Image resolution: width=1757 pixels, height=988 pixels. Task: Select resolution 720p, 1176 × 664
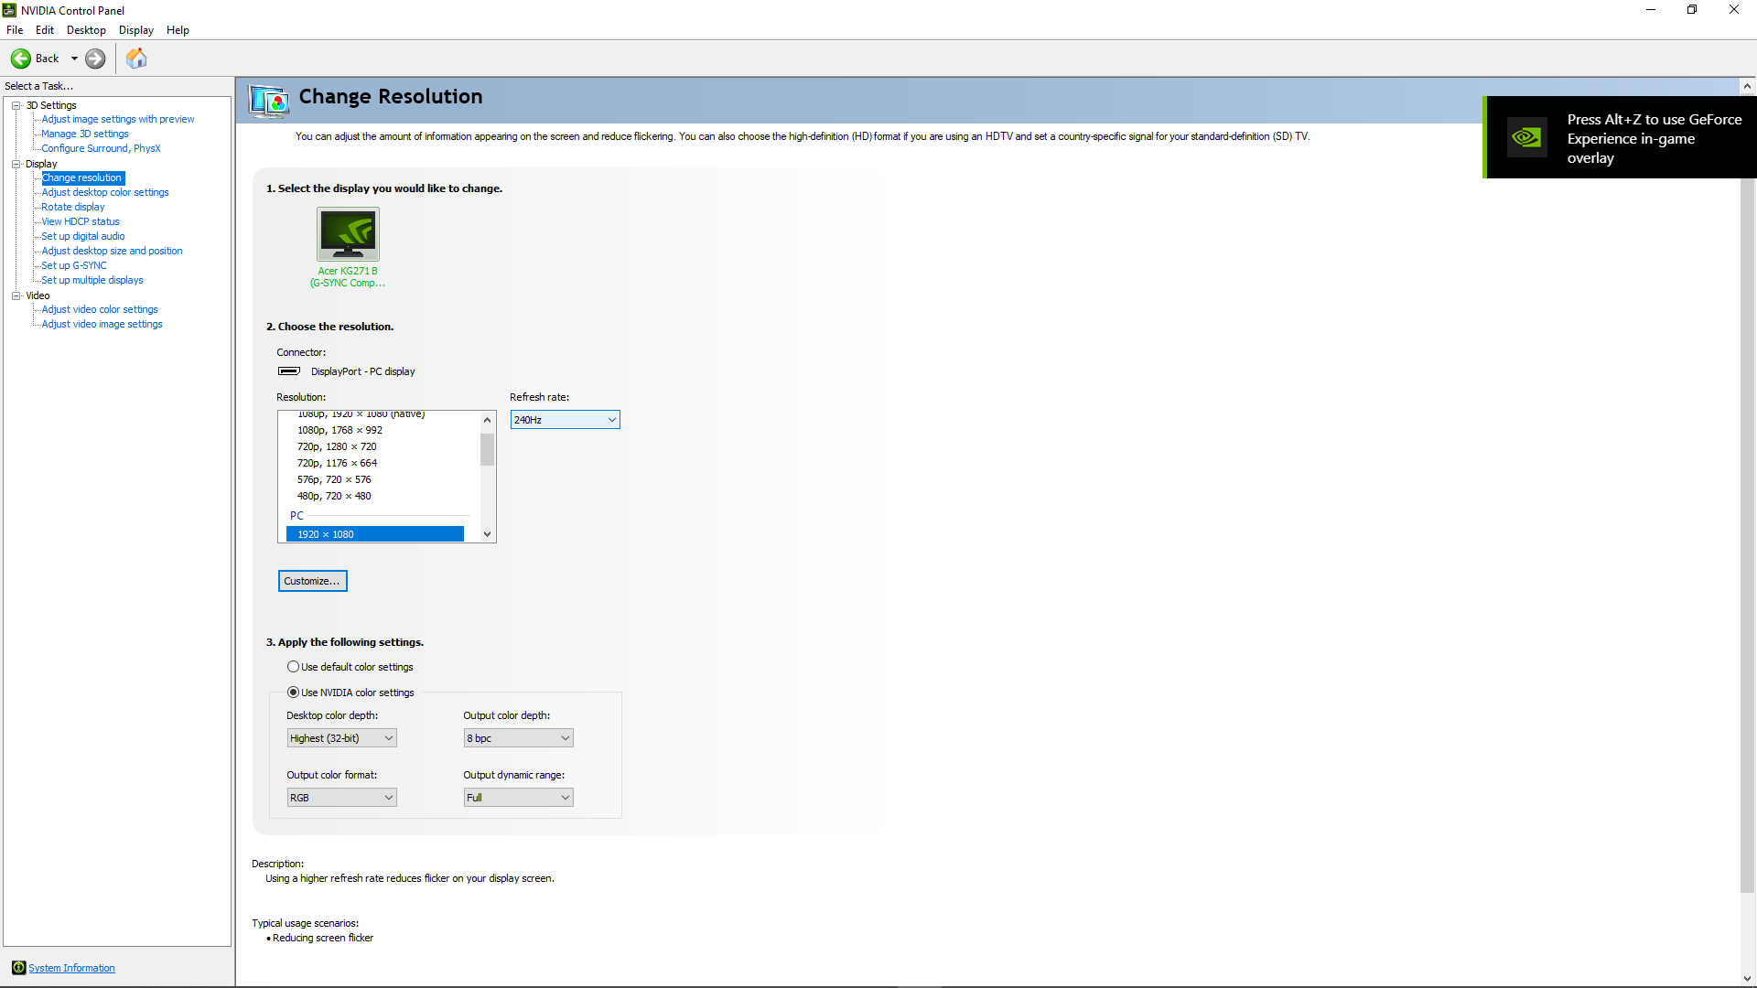click(x=337, y=463)
